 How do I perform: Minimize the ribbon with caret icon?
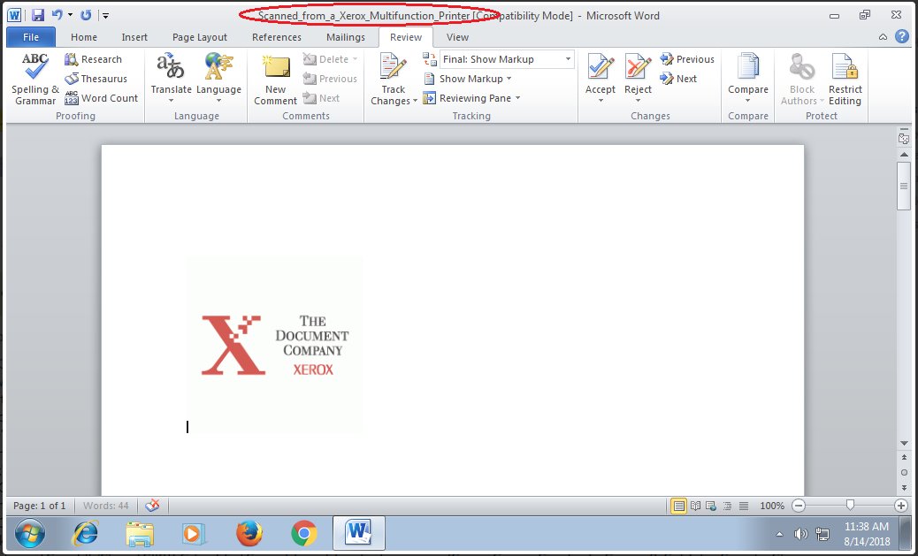[883, 37]
